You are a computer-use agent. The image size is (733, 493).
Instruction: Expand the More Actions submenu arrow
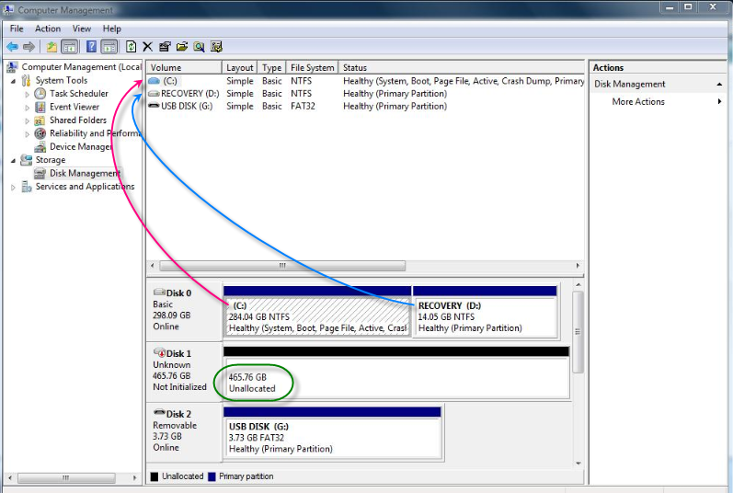tap(719, 101)
